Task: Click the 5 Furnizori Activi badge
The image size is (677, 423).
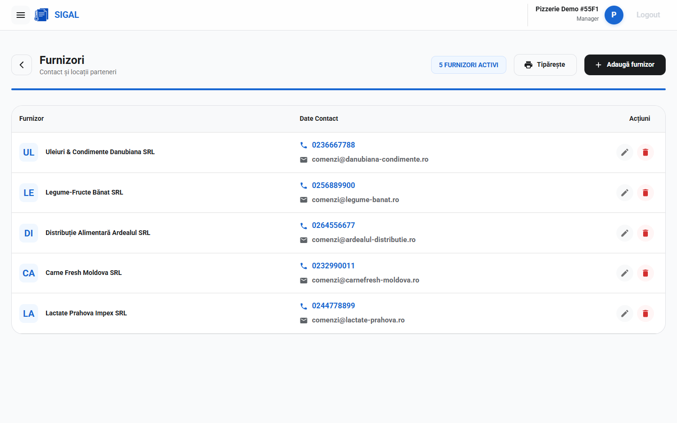Action: 469,65
